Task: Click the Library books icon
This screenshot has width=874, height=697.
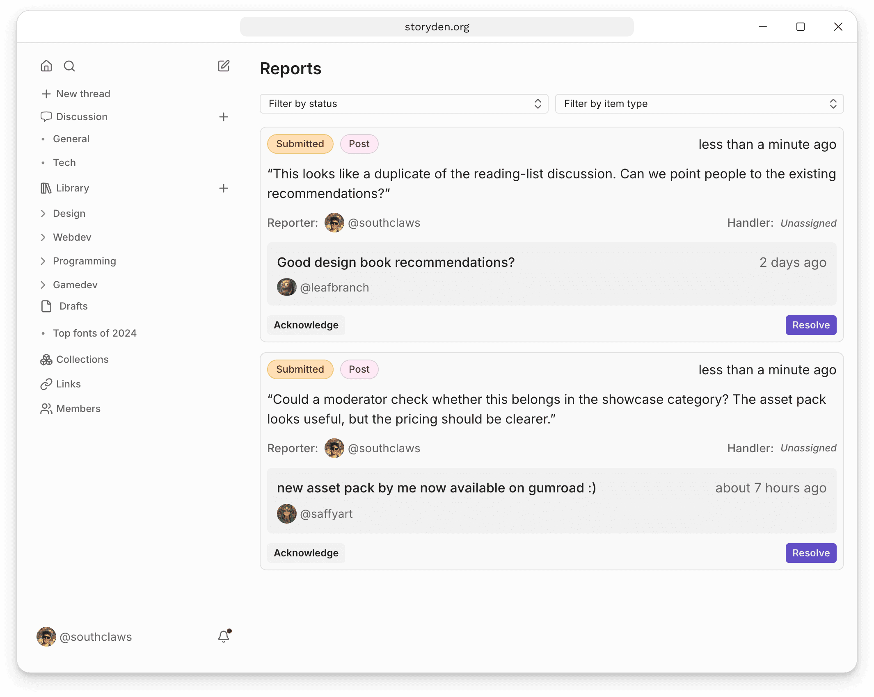Action: (x=46, y=188)
